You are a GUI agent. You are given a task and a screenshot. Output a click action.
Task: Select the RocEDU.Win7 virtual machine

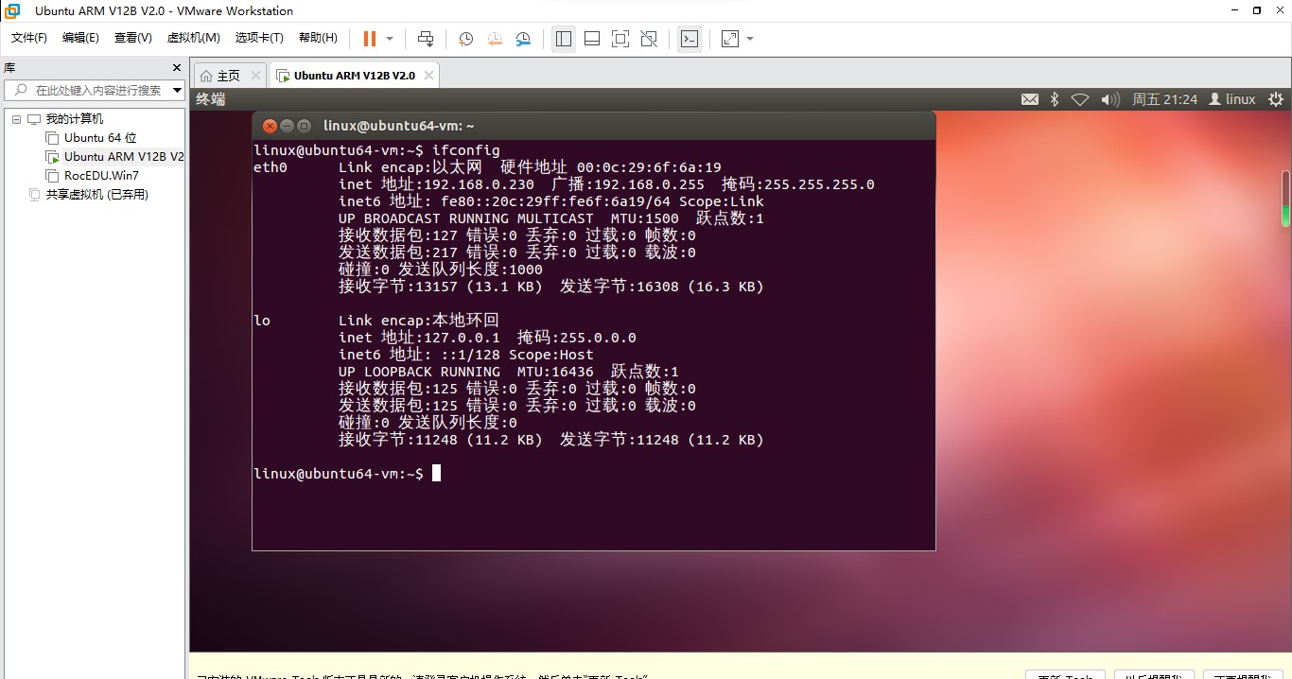coord(101,176)
